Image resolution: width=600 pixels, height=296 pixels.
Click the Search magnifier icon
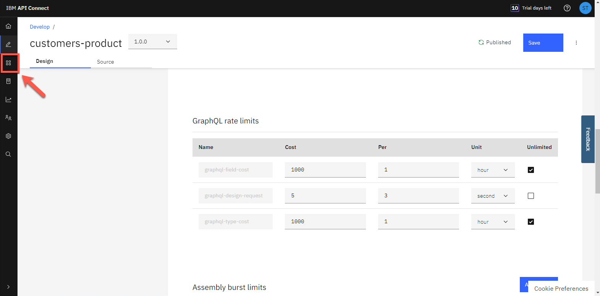pos(8,154)
